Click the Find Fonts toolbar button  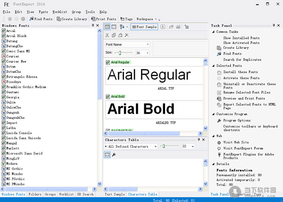[x=41, y=19]
